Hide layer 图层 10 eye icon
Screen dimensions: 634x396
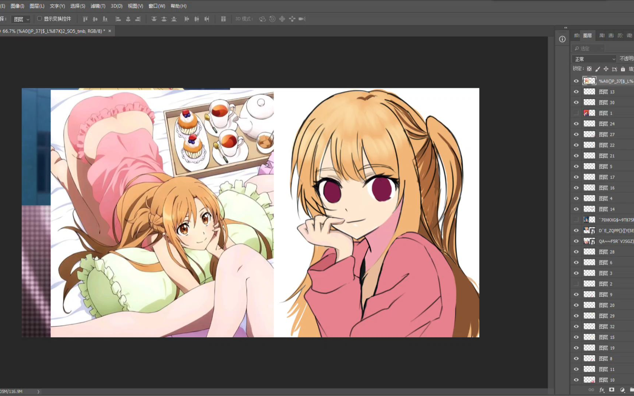tap(576, 380)
